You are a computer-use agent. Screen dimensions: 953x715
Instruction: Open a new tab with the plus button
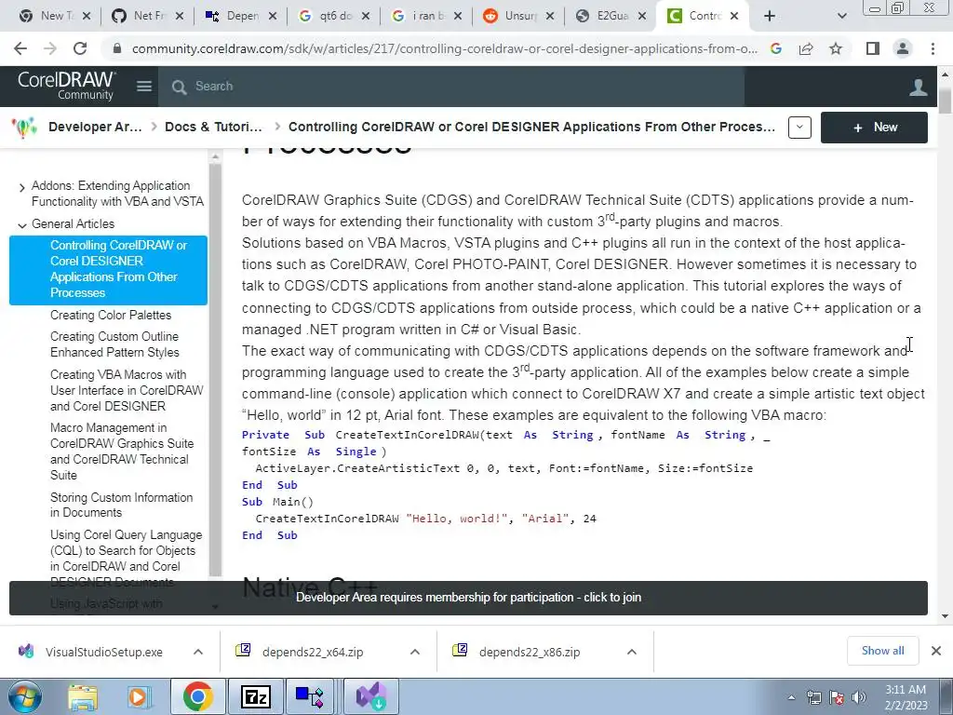coord(770,16)
